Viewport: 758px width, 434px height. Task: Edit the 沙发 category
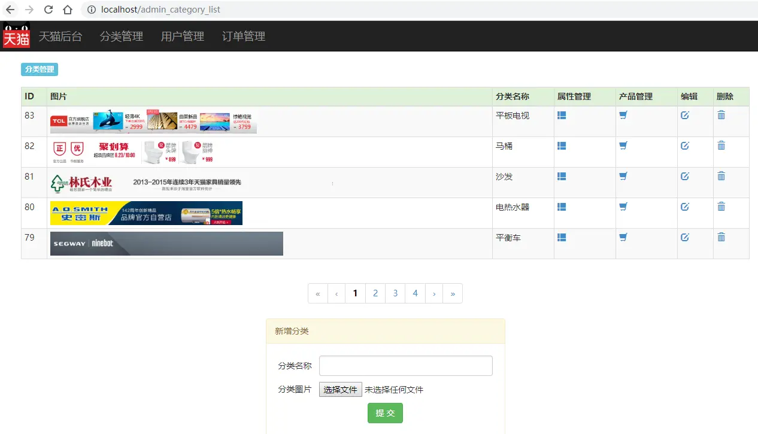(685, 176)
